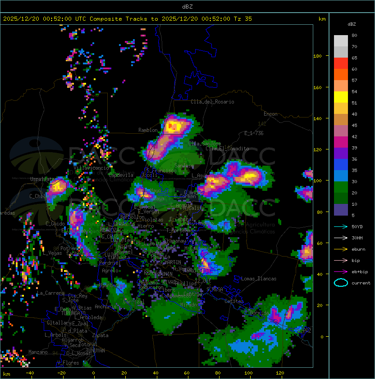Pick the red swatch below 65 dBZ
The image size is (375, 379).
tap(341, 63)
